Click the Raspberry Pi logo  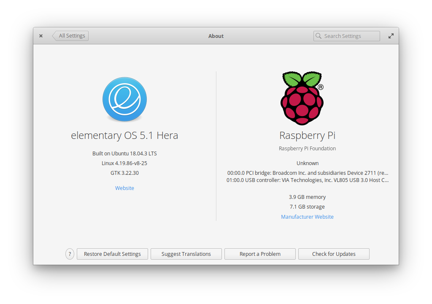tap(302, 98)
